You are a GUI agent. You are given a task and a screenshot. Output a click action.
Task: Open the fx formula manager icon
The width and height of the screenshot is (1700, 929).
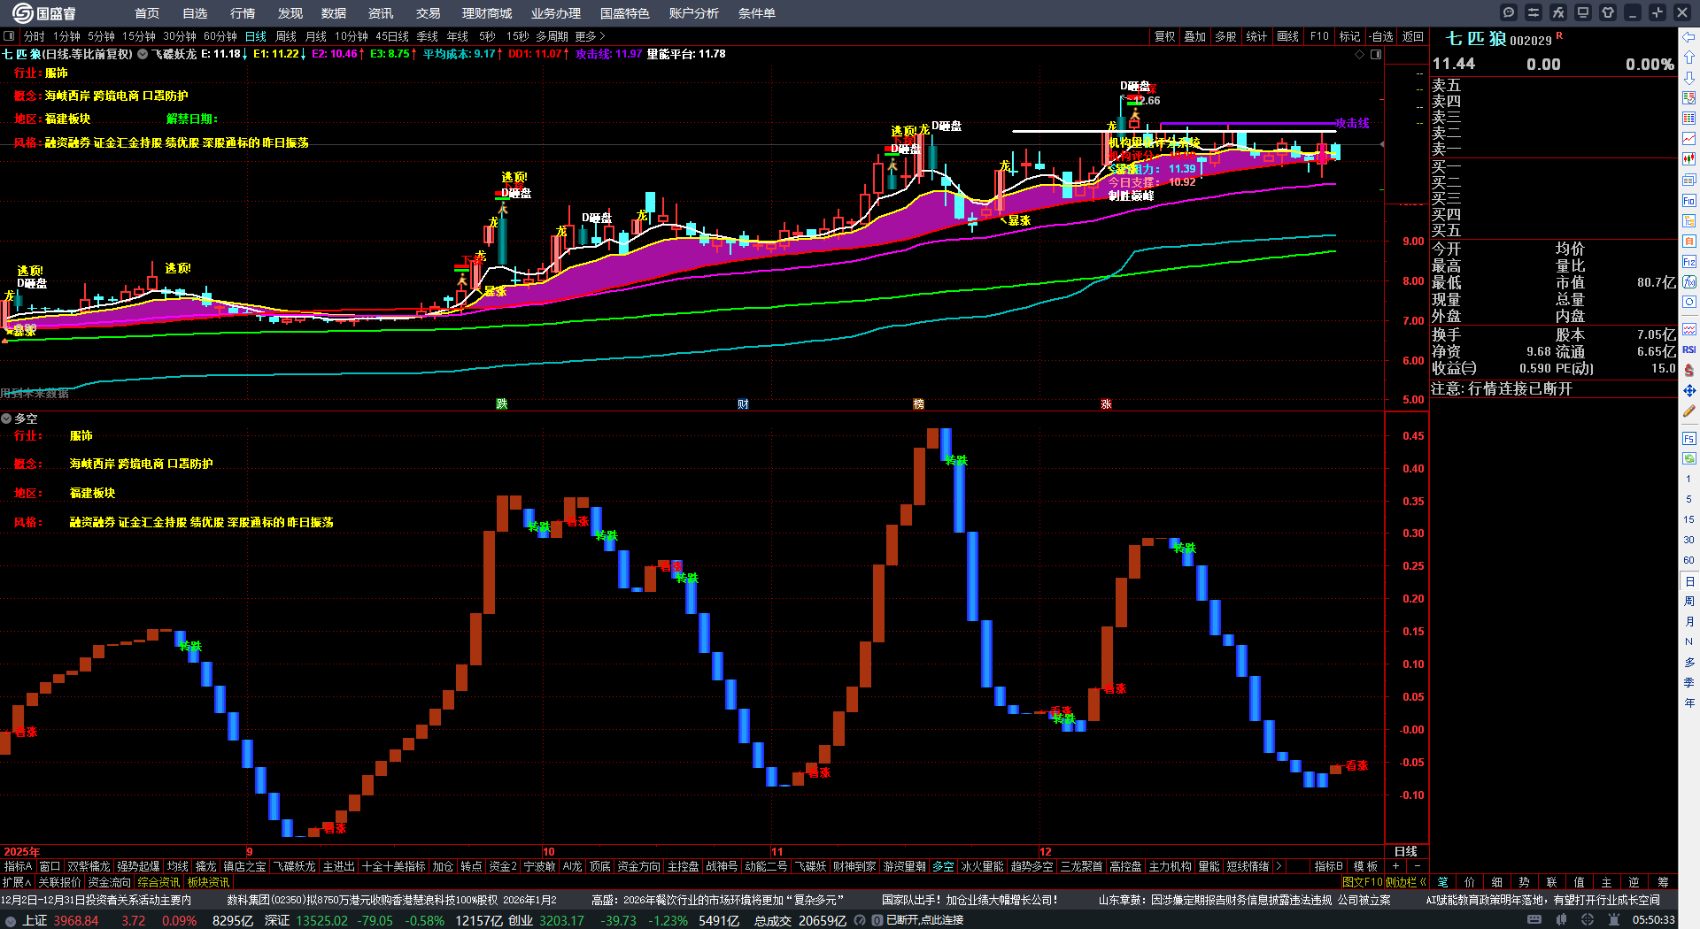tap(1558, 12)
